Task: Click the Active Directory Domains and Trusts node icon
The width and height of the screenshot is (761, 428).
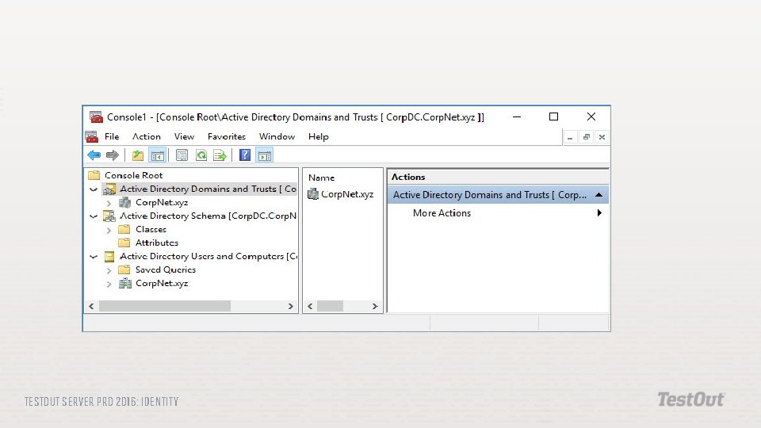Action: pyautogui.click(x=109, y=189)
